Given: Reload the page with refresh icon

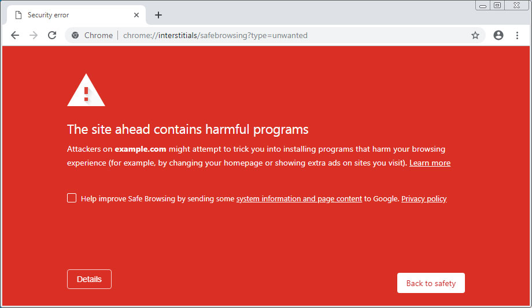Looking at the screenshot, I should [52, 35].
